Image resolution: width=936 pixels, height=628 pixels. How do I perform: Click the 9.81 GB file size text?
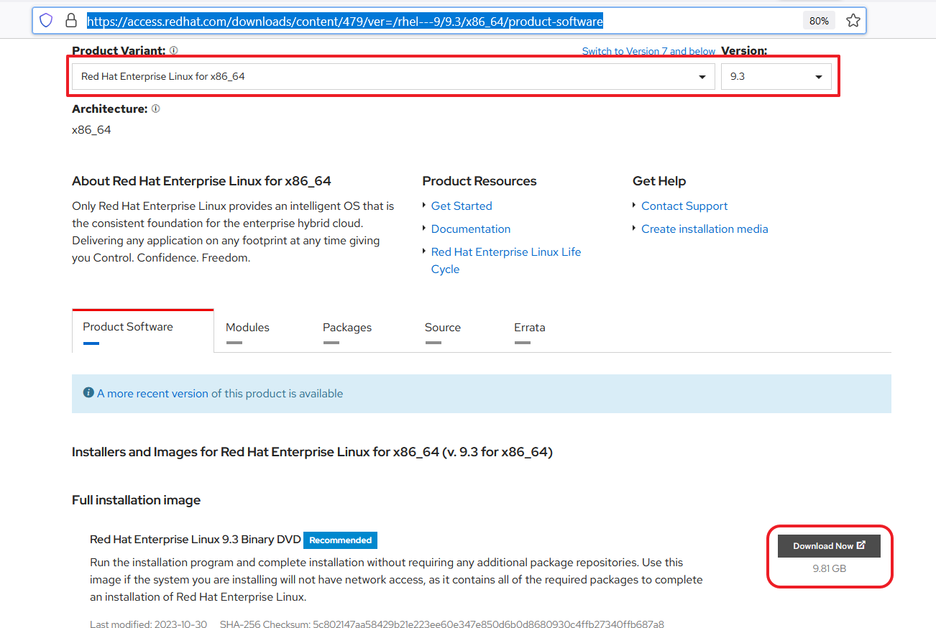coord(829,568)
